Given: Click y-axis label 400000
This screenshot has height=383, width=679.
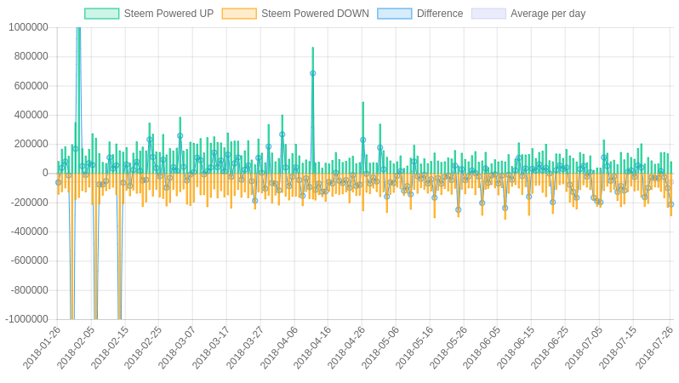Looking at the screenshot, I should coord(31,115).
